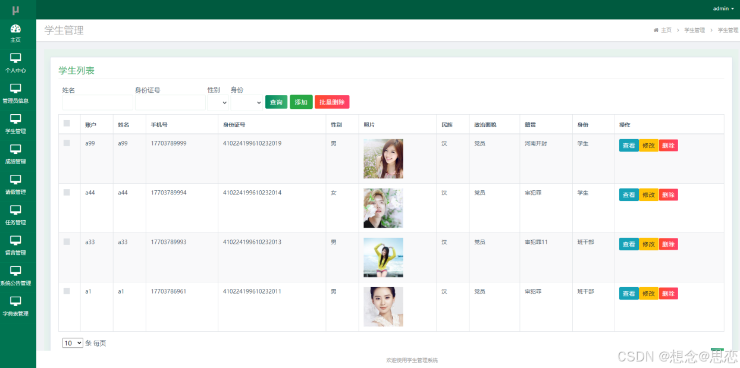Click 删除 for student a33
Image resolution: width=740 pixels, height=368 pixels.
coord(668,244)
